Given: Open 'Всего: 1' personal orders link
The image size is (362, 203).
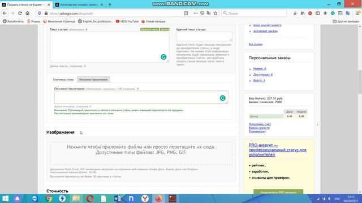Looking at the screenshot, I should coord(259,81).
